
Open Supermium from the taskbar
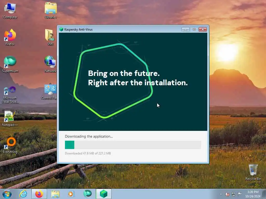[x=88, y=194]
